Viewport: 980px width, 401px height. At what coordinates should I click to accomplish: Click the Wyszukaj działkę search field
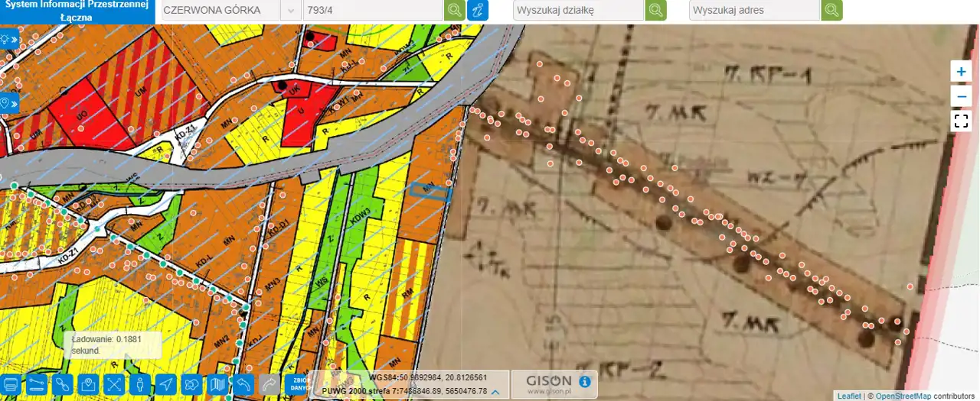click(x=577, y=11)
